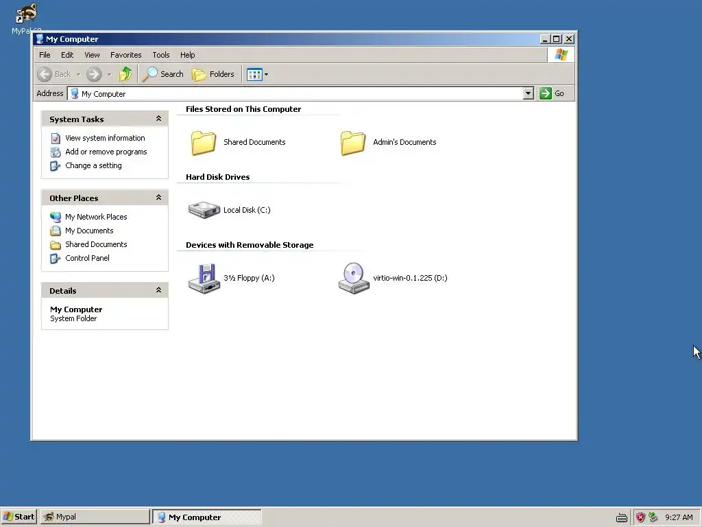Click View system information link
Screen dimensions: 702x527
point(105,138)
